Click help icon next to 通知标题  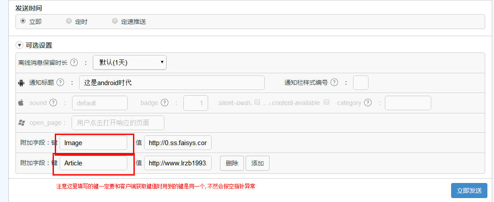tap(61, 82)
